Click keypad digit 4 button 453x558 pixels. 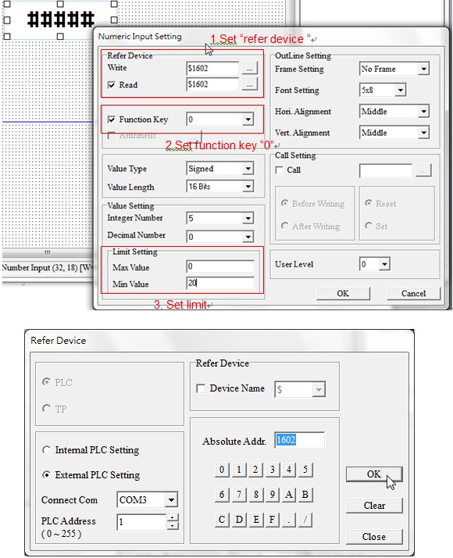[289, 470]
